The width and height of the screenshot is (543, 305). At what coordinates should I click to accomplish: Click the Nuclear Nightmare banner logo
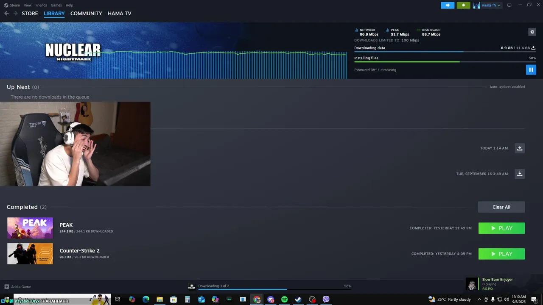click(x=73, y=52)
